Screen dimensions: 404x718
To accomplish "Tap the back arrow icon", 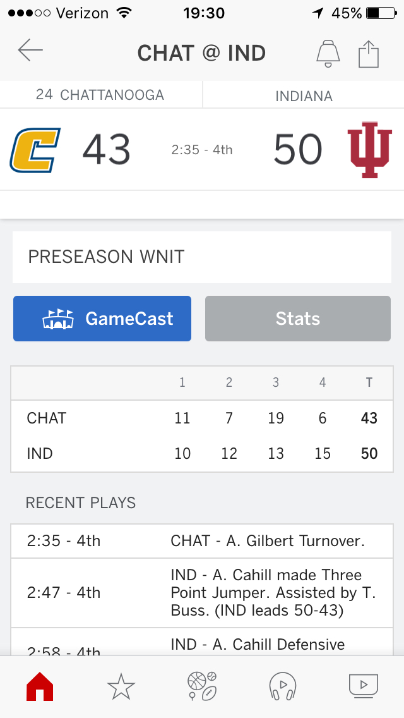I will tap(30, 51).
